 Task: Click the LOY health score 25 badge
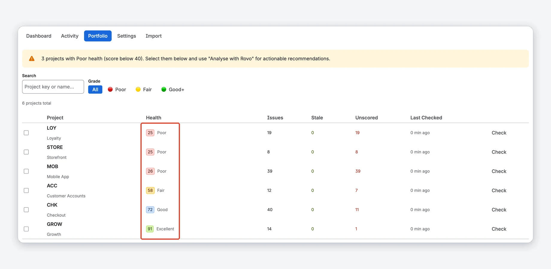(150, 133)
